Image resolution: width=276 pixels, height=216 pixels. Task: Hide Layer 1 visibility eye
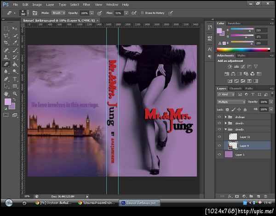click(x=219, y=154)
